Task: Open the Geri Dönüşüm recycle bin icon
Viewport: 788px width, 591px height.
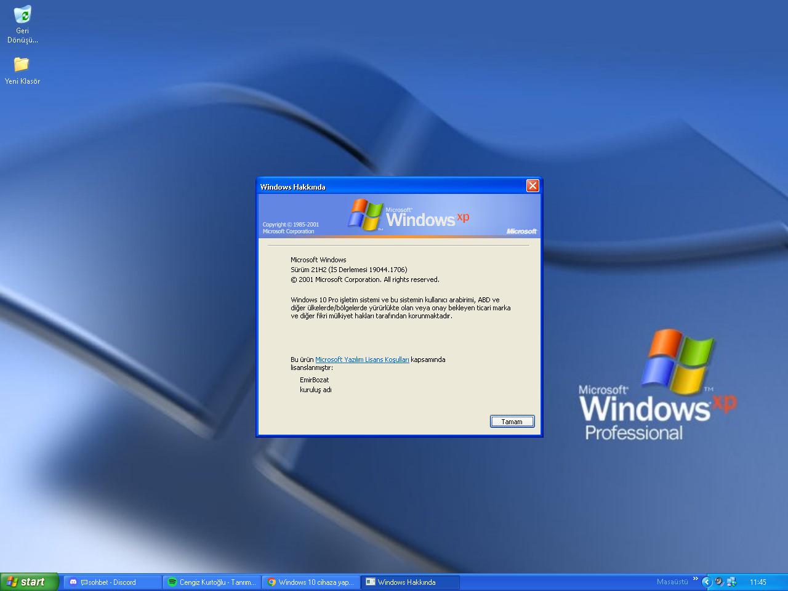Action: pos(22,25)
